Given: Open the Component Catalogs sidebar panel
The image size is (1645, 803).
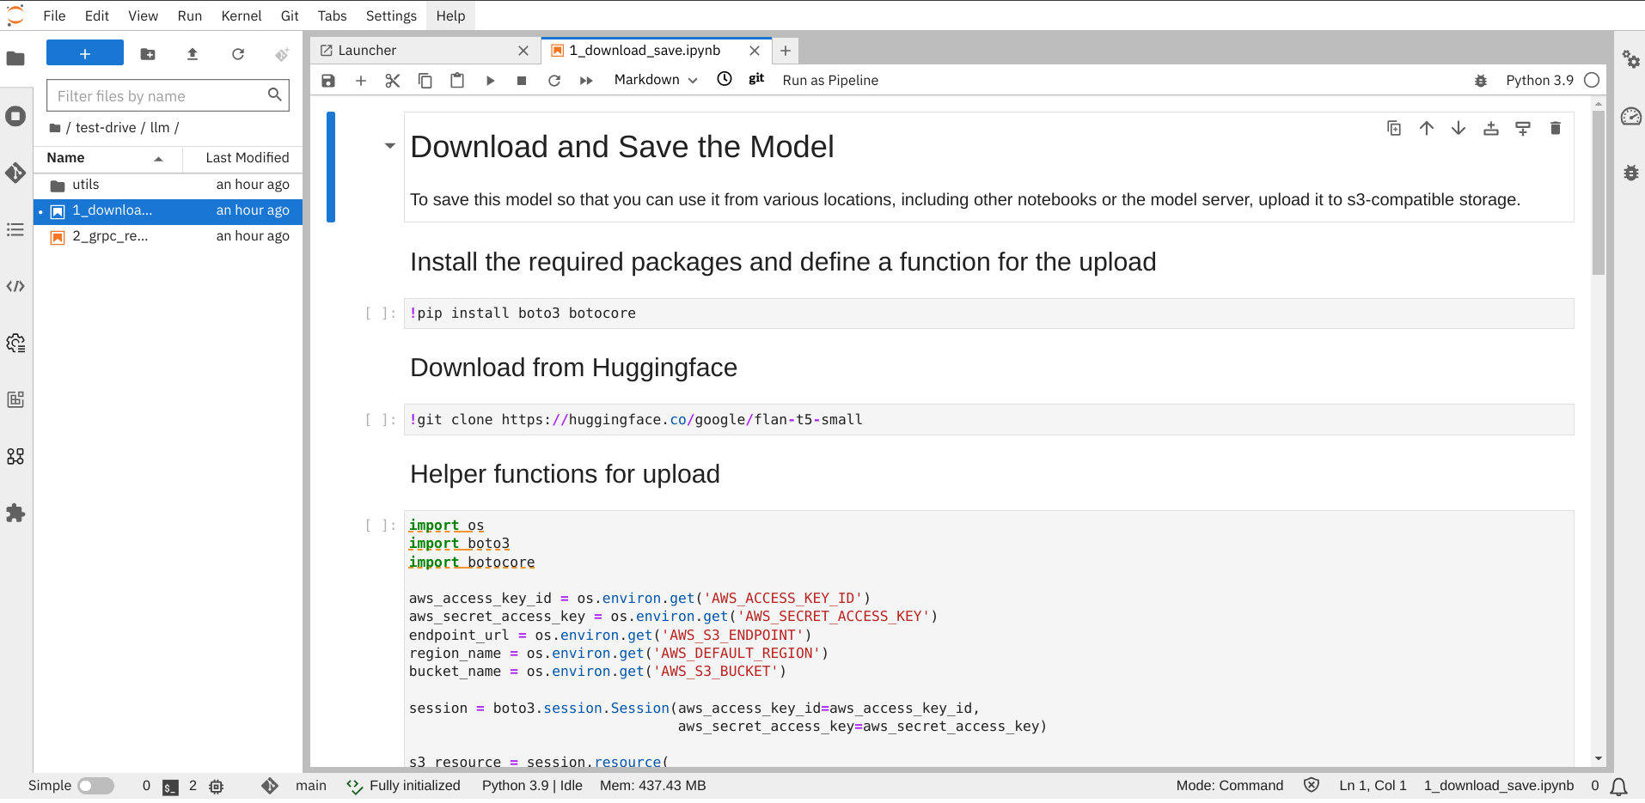Looking at the screenshot, I should [15, 456].
